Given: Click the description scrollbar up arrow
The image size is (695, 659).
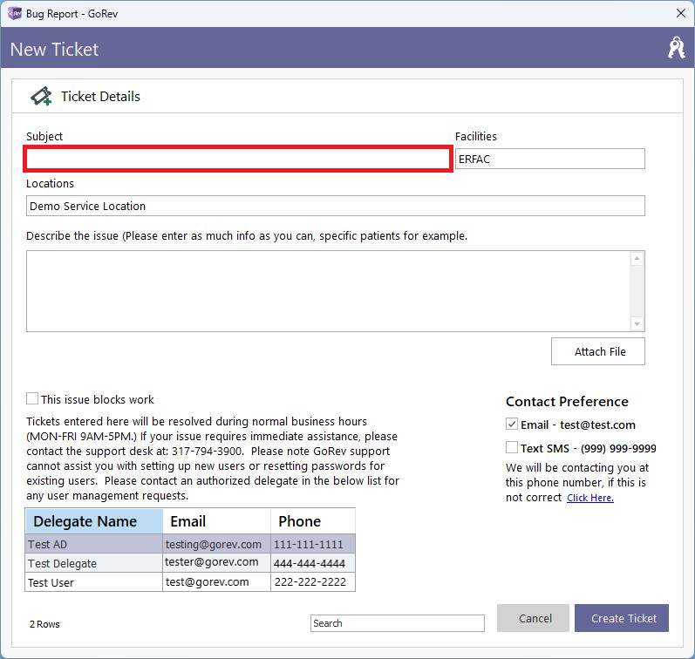Looking at the screenshot, I should [x=637, y=258].
